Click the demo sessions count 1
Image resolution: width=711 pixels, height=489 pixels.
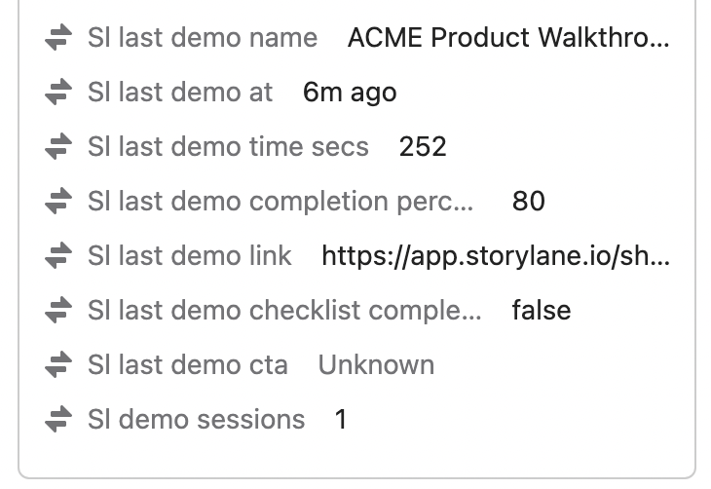coord(341,420)
